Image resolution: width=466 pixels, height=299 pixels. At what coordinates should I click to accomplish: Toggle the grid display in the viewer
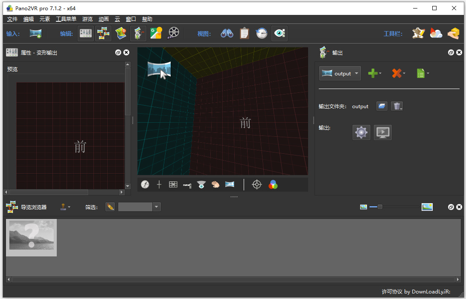click(173, 184)
